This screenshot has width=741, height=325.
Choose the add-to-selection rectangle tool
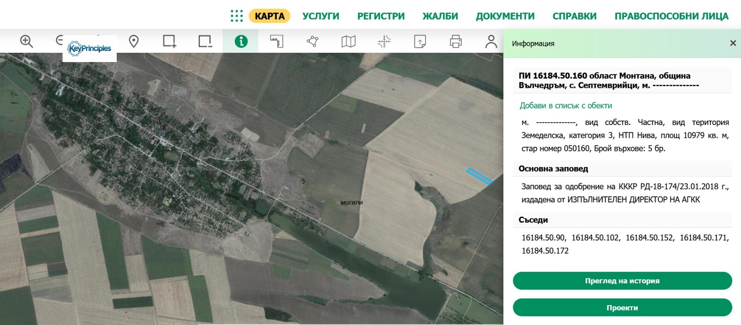pyautogui.click(x=170, y=41)
